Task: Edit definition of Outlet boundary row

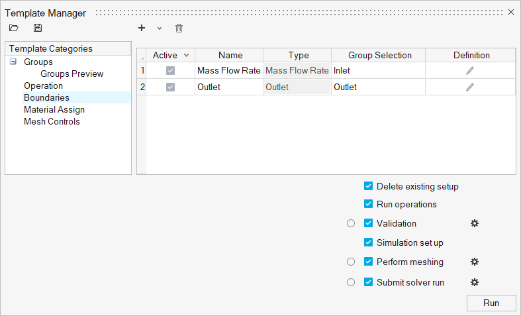Action: 470,87
